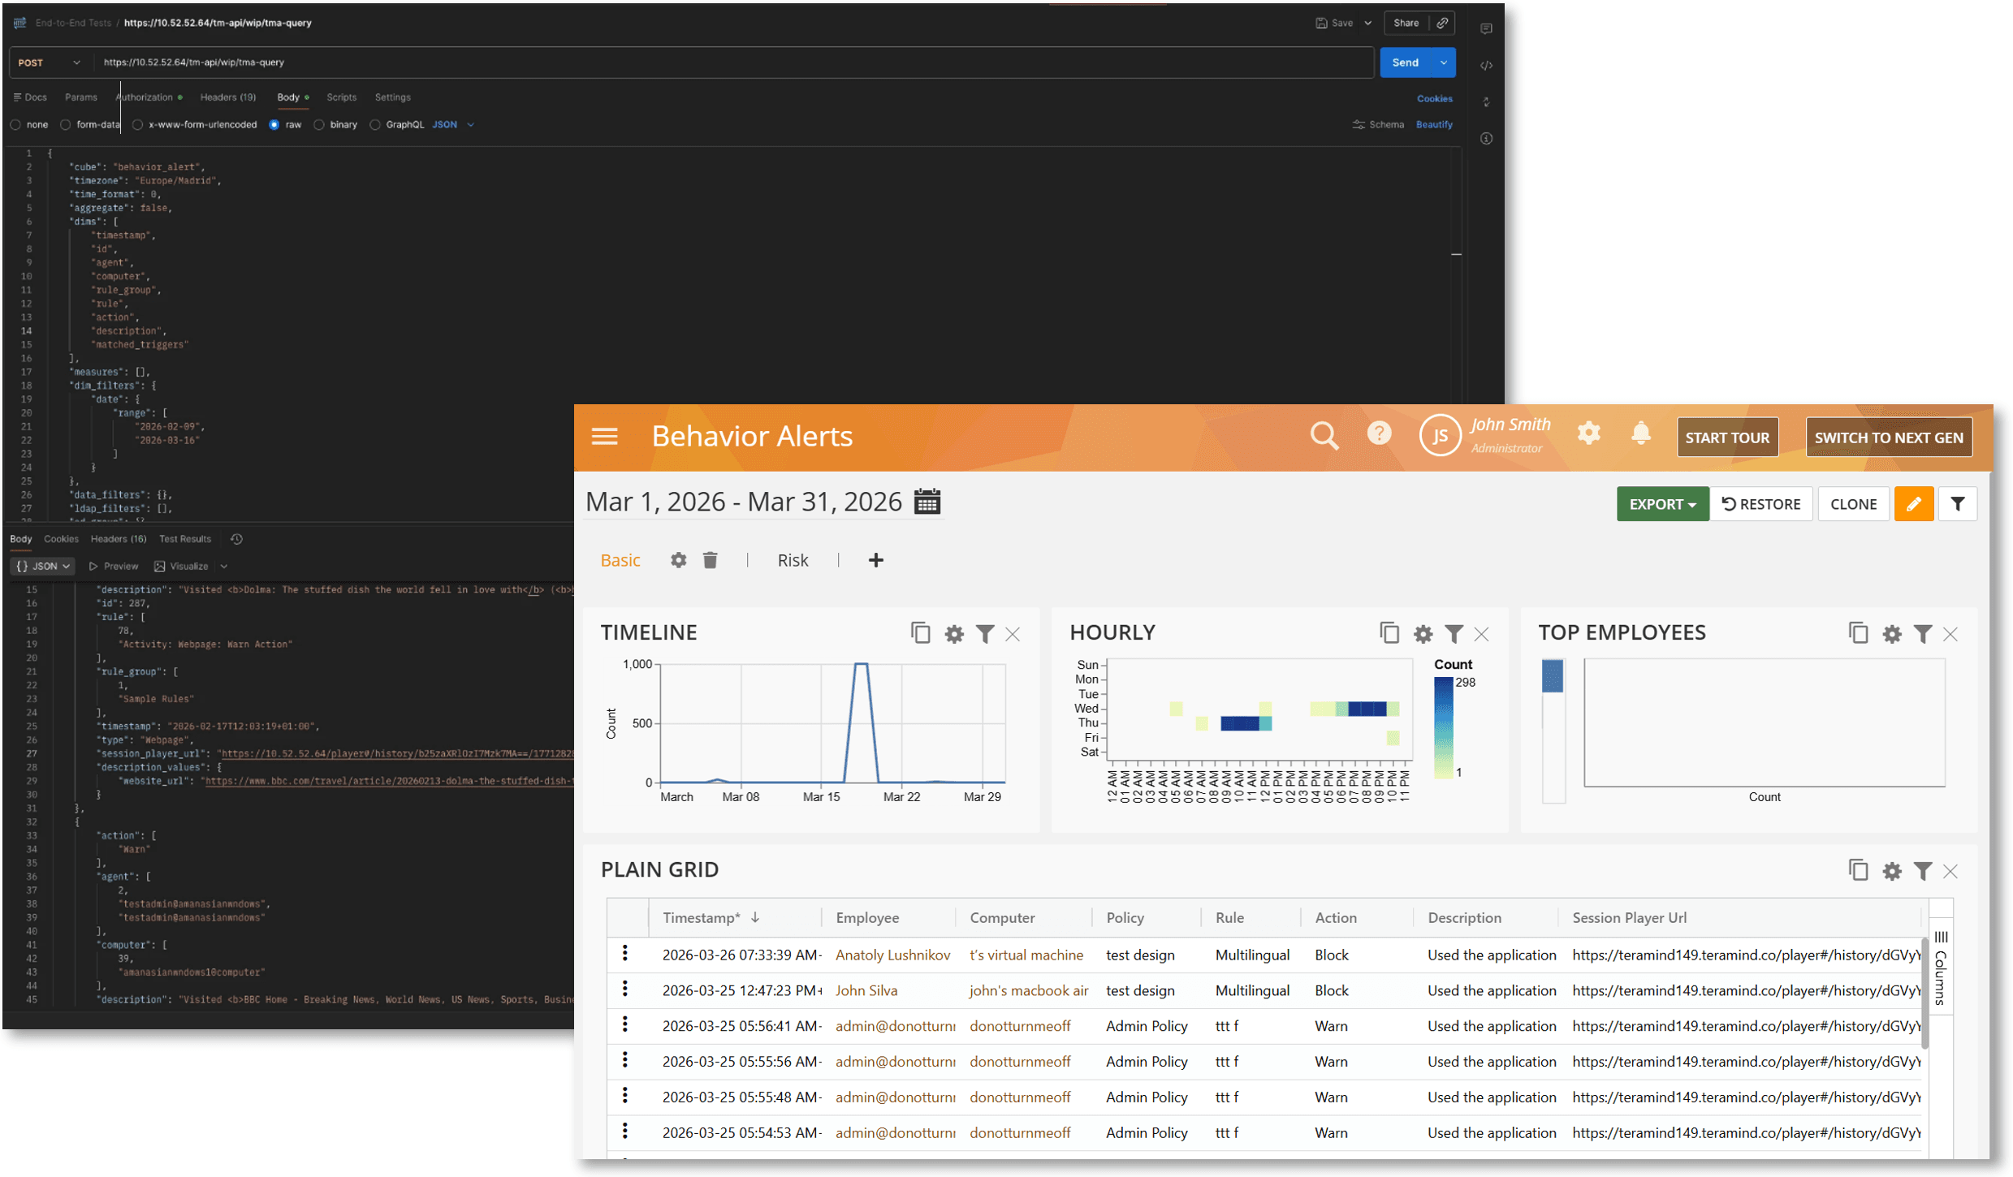Click the CLONE button
The width and height of the screenshot is (2013, 1177).
(x=1852, y=504)
